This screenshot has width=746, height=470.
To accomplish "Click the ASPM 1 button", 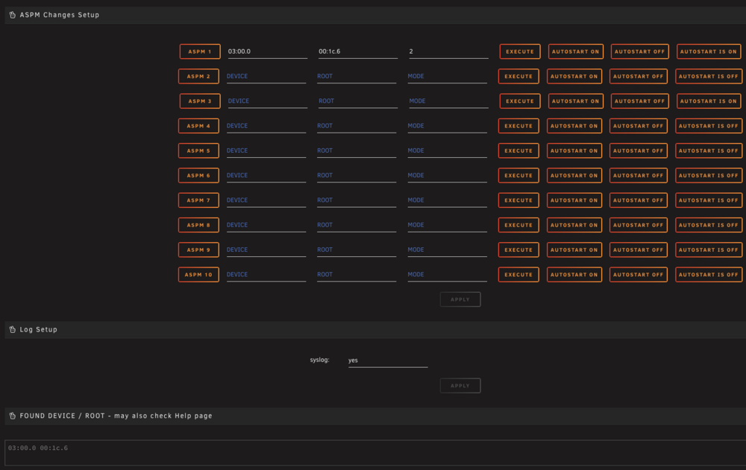I will pos(200,51).
